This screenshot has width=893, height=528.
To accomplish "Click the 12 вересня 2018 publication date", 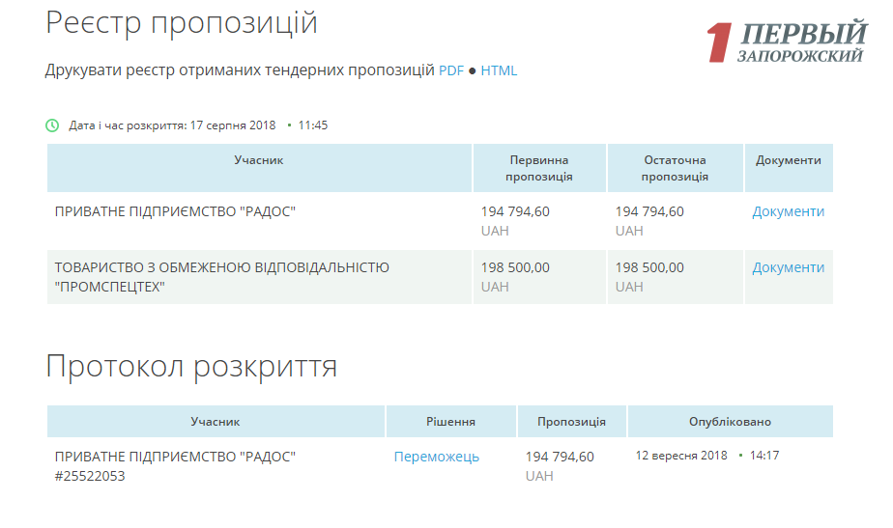I will pos(680,456).
